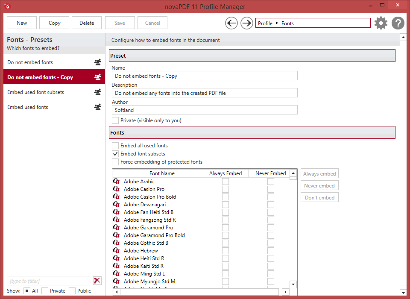This screenshot has height=299, width=410.
Task: Click the font icon for Adobe Arabic
Action: point(116,181)
